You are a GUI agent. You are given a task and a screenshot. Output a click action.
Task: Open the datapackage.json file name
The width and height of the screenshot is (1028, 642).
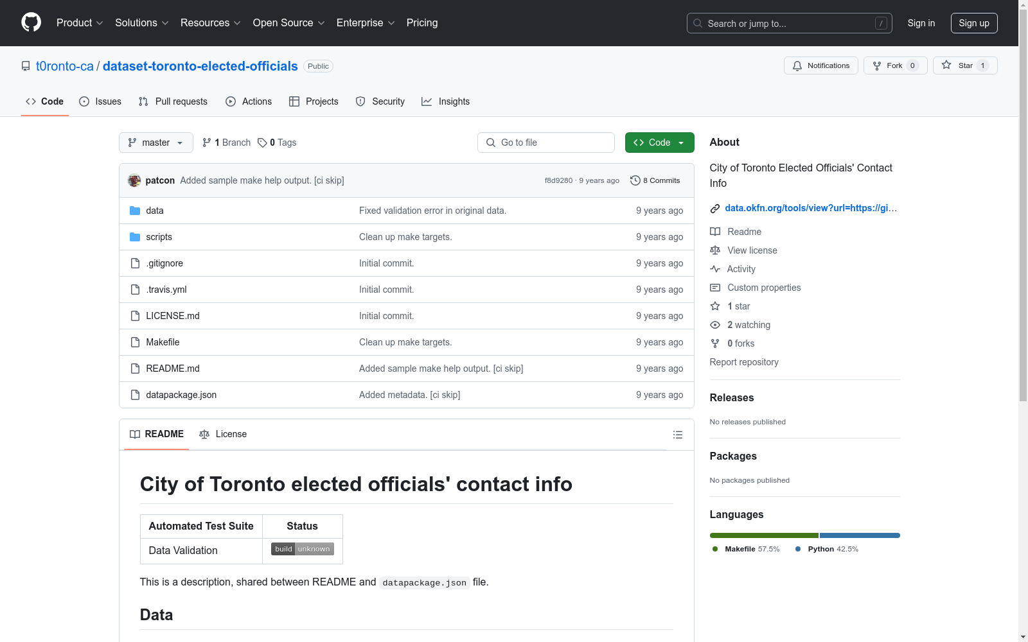181,395
